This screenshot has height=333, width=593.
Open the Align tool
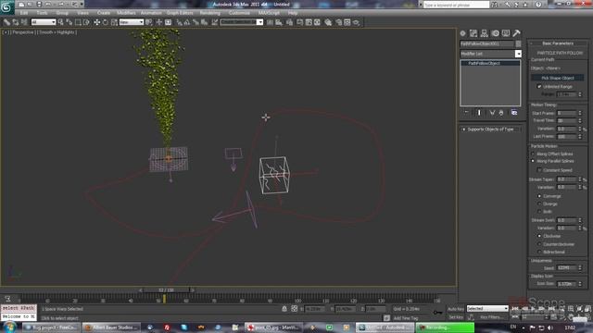(x=279, y=22)
